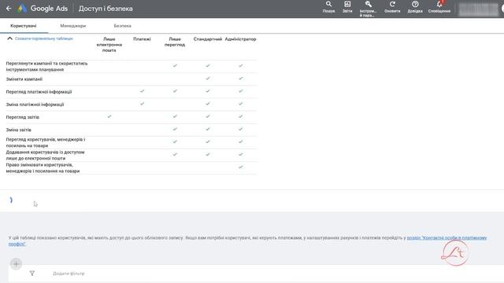504x283 pixels.
Task: Switch to Менеджери tab
Action: tap(73, 26)
